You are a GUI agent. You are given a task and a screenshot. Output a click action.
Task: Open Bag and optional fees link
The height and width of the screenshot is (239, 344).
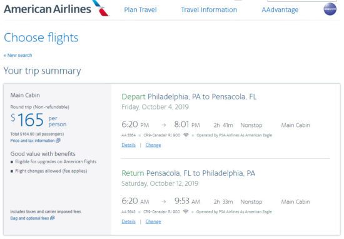coord(29,218)
